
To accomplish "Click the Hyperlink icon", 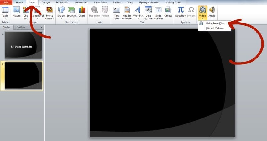I will tap(95, 10).
